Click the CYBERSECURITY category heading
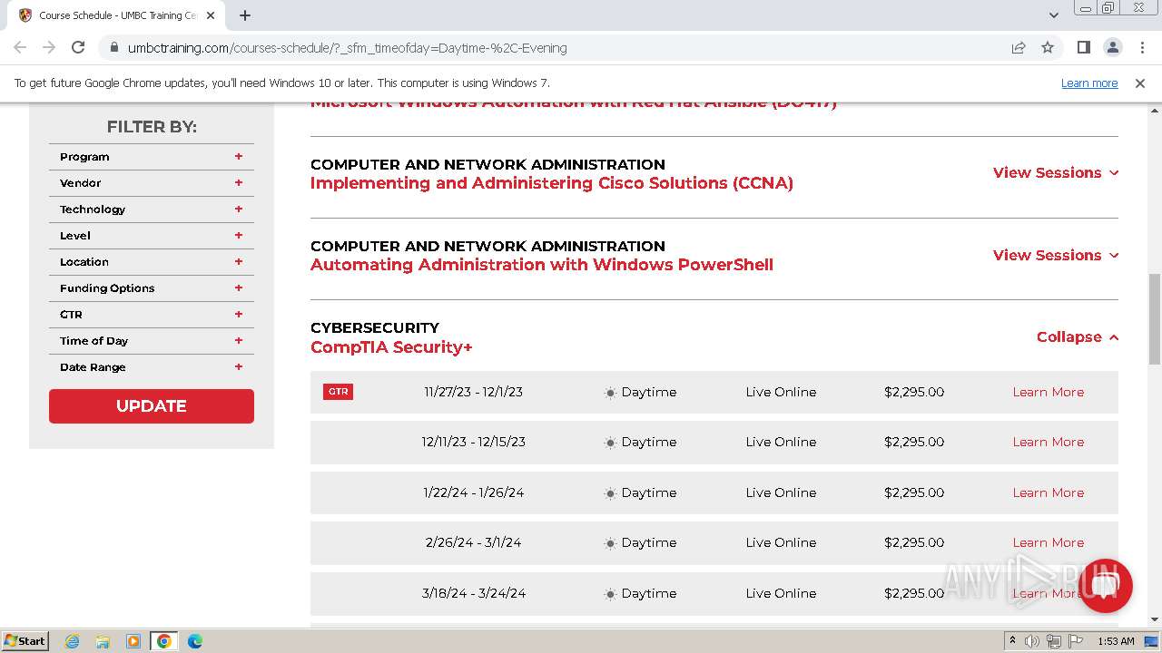The image size is (1162, 653). 375,327
